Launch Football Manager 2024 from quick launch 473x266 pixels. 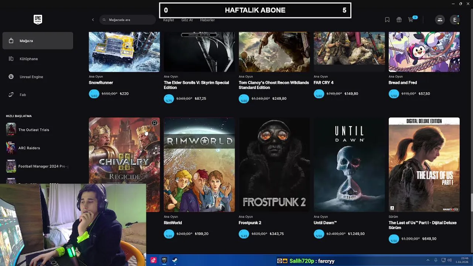click(37, 166)
